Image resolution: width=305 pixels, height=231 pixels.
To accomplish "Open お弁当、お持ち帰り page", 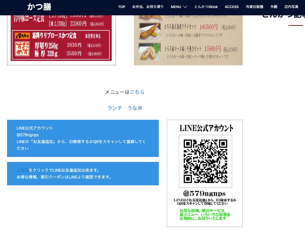I will pyautogui.click(x=148, y=7).
